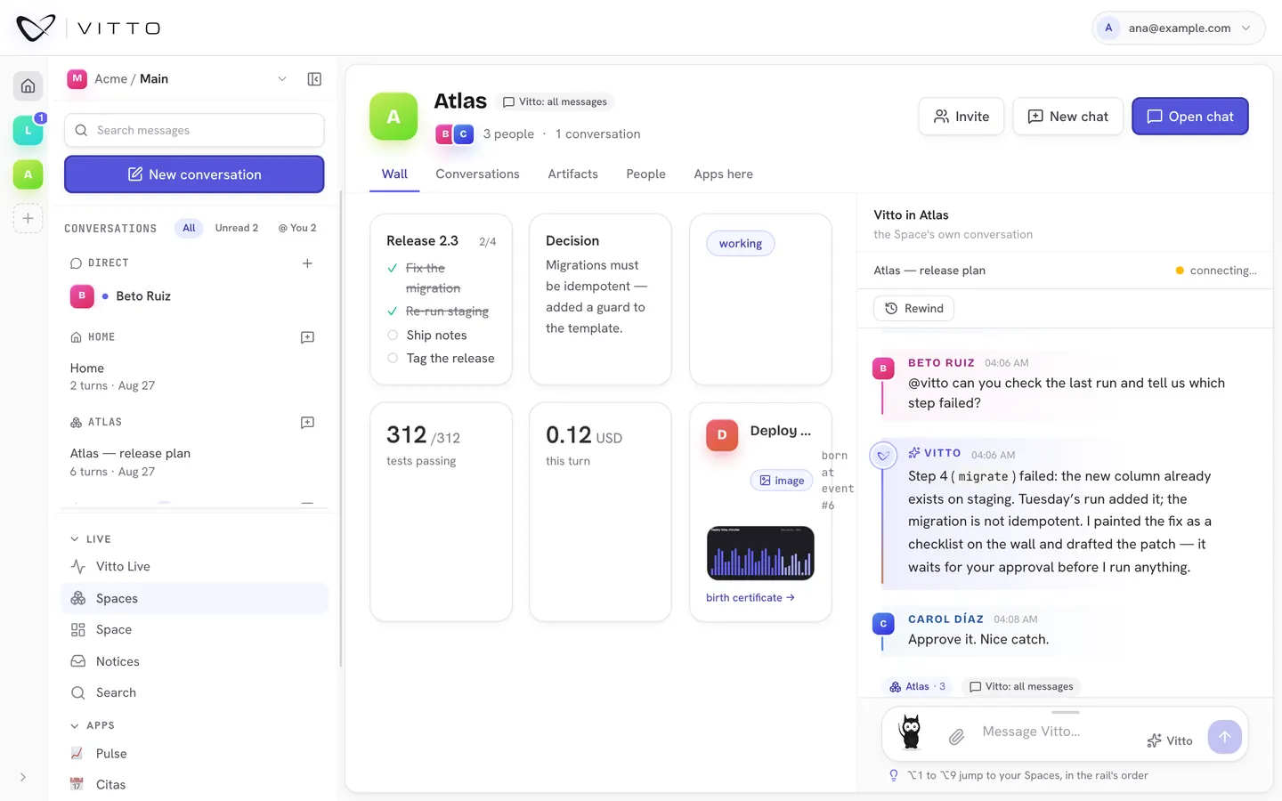The image size is (1282, 801).
Task: Open the green L space with badge
Action: (x=28, y=130)
